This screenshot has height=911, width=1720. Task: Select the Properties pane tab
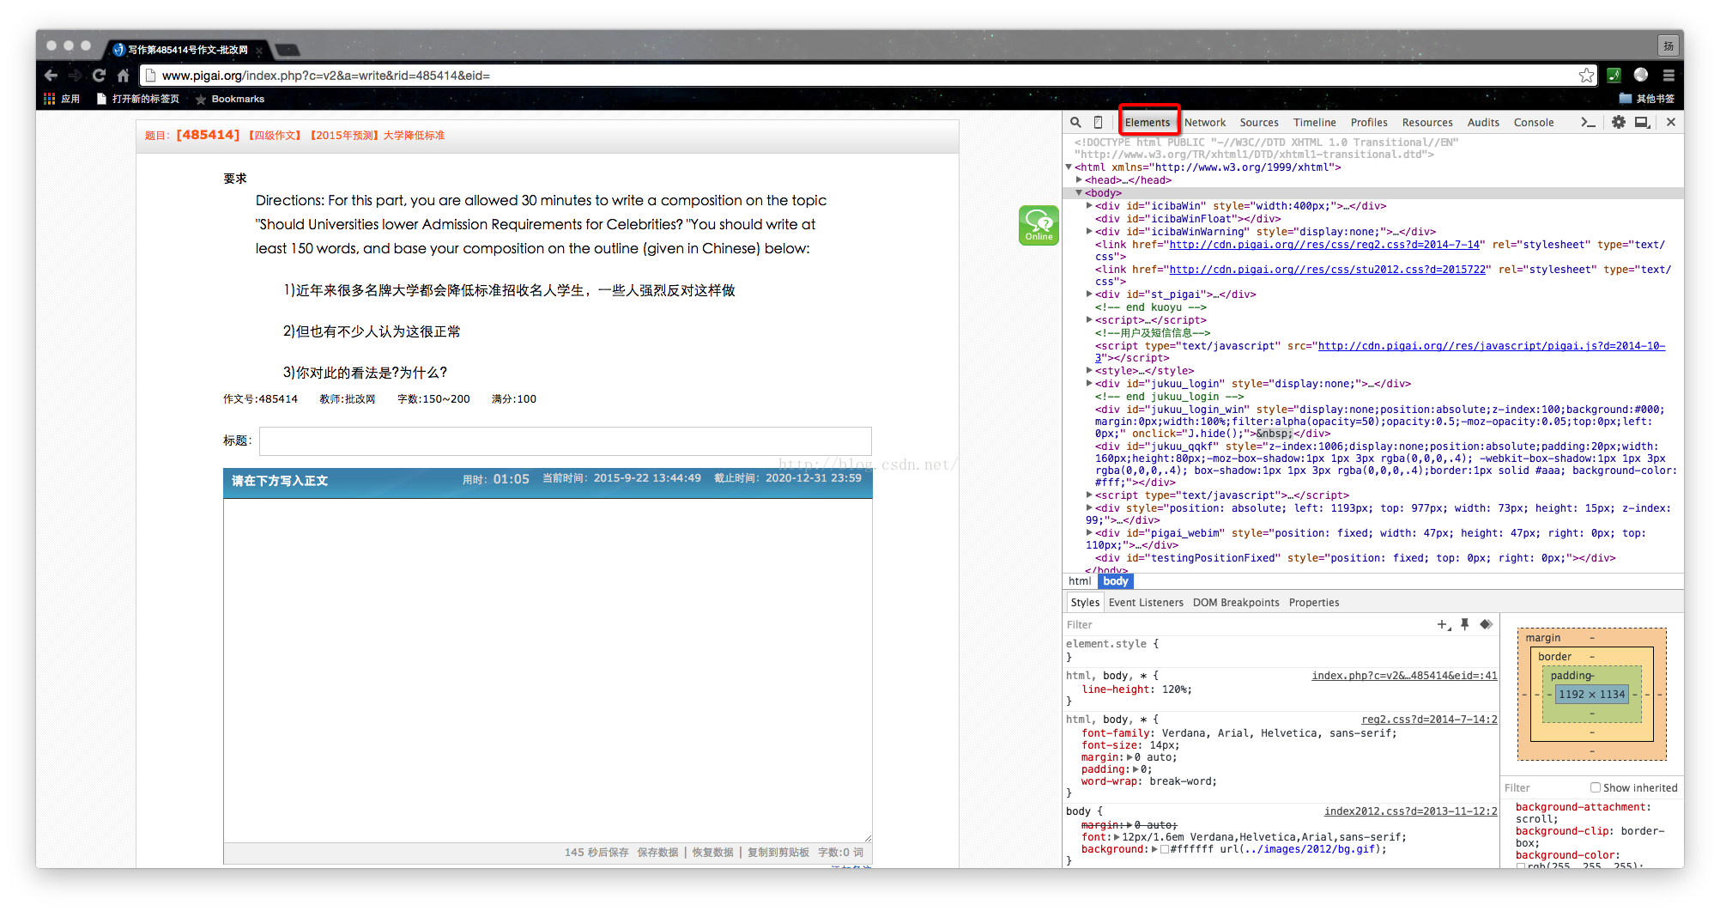click(1314, 603)
